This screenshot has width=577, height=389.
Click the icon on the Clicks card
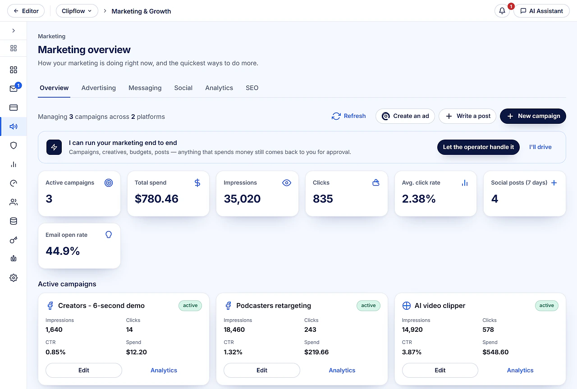[x=376, y=183]
